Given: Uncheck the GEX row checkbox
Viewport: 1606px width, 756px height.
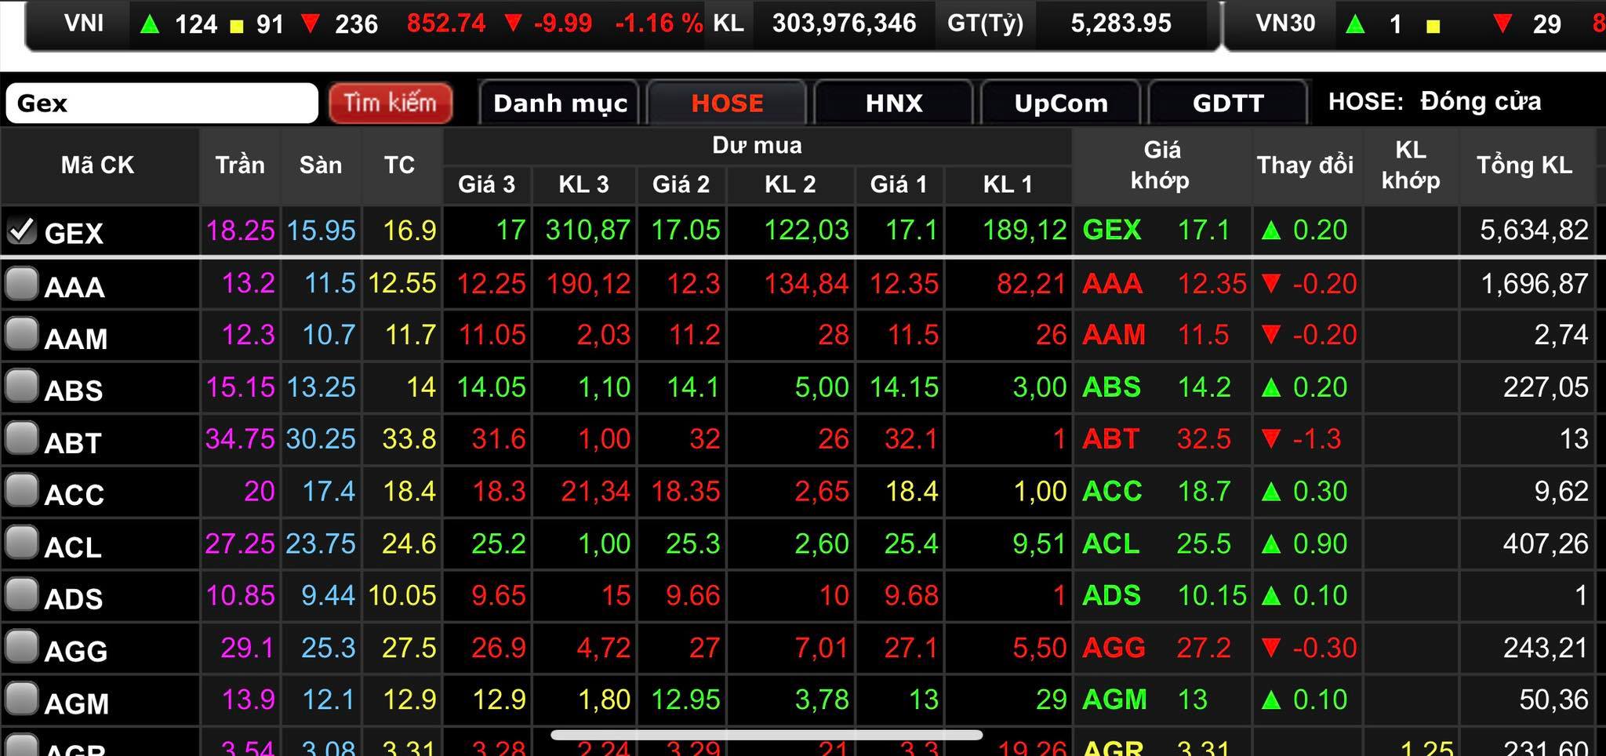Looking at the screenshot, I should coord(21,231).
